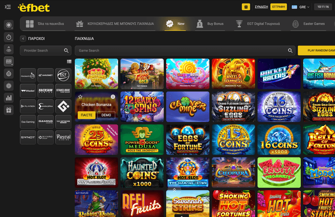
Task: Open Lucky Fortune Tree game thumbnail
Action: pos(96,74)
